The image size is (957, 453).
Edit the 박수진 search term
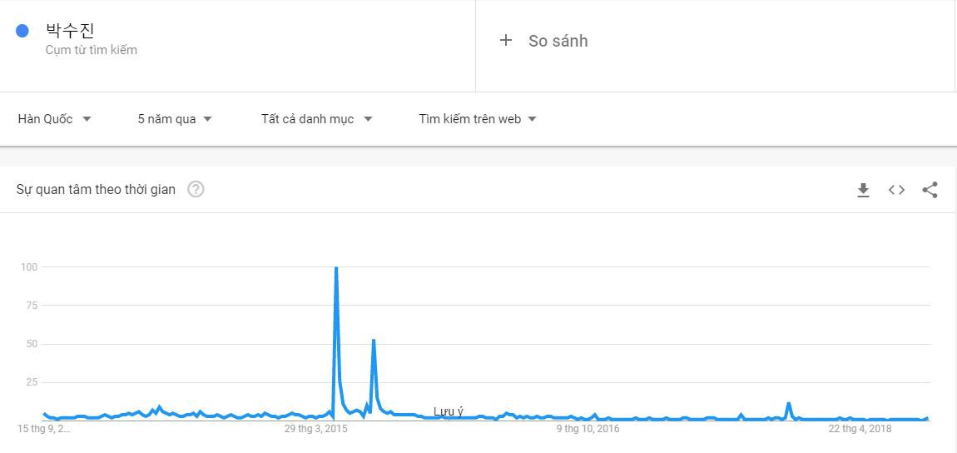pyautogui.click(x=71, y=31)
